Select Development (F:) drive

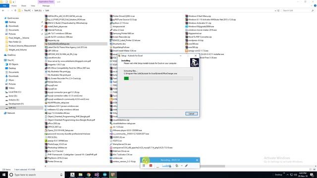point(16,104)
